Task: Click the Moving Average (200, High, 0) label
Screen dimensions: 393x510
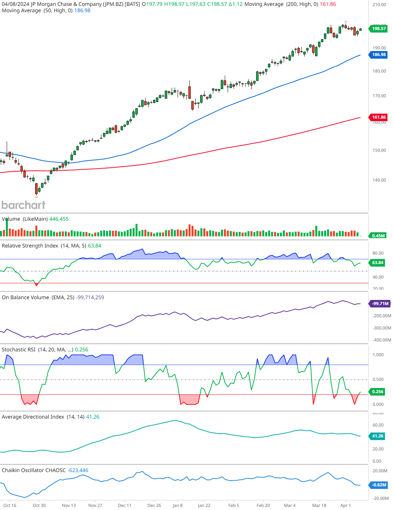Action: [x=281, y=4]
